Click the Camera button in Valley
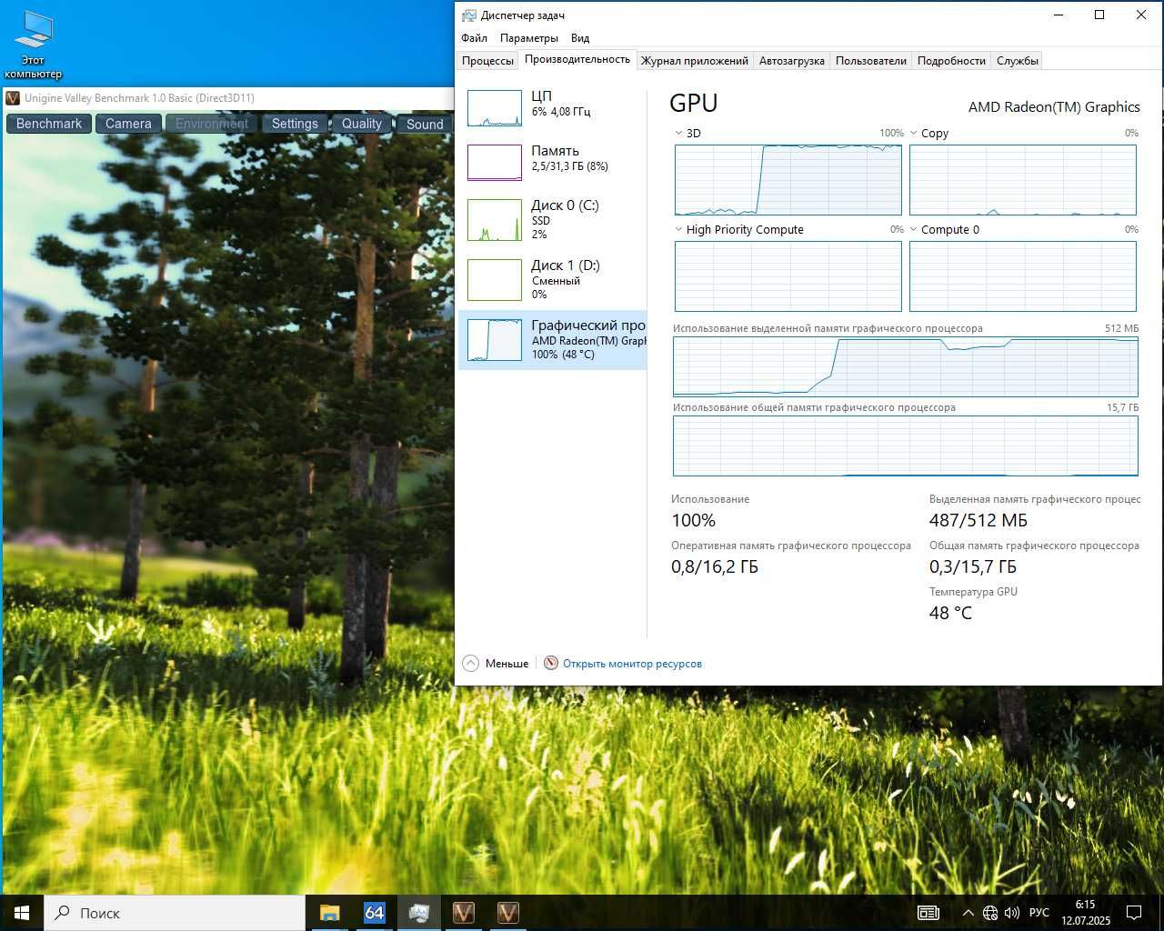The image size is (1164, 931). point(128,124)
